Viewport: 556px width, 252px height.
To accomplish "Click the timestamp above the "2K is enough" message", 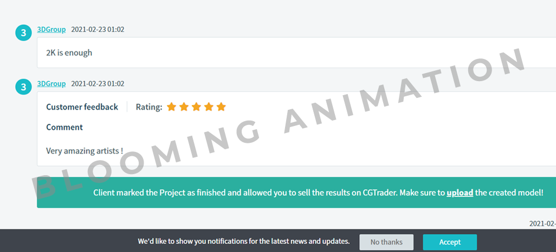I will [x=98, y=29].
